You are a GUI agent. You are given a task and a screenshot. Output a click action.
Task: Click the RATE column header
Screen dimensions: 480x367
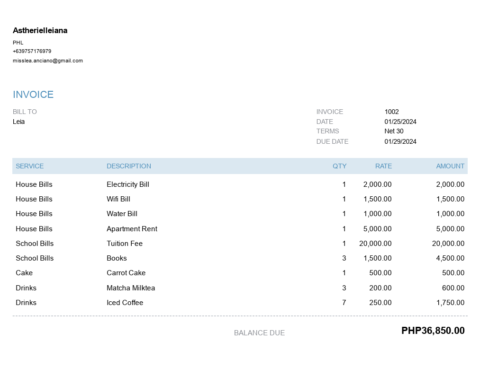[383, 166]
